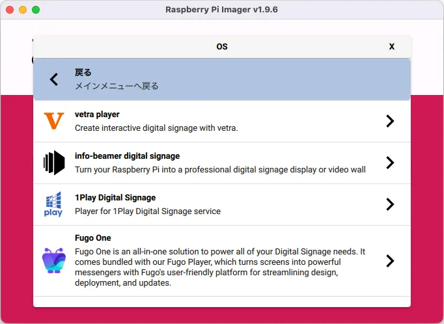Click the 1Play blue grid logo
The width and height of the screenshot is (444, 324).
(x=53, y=204)
